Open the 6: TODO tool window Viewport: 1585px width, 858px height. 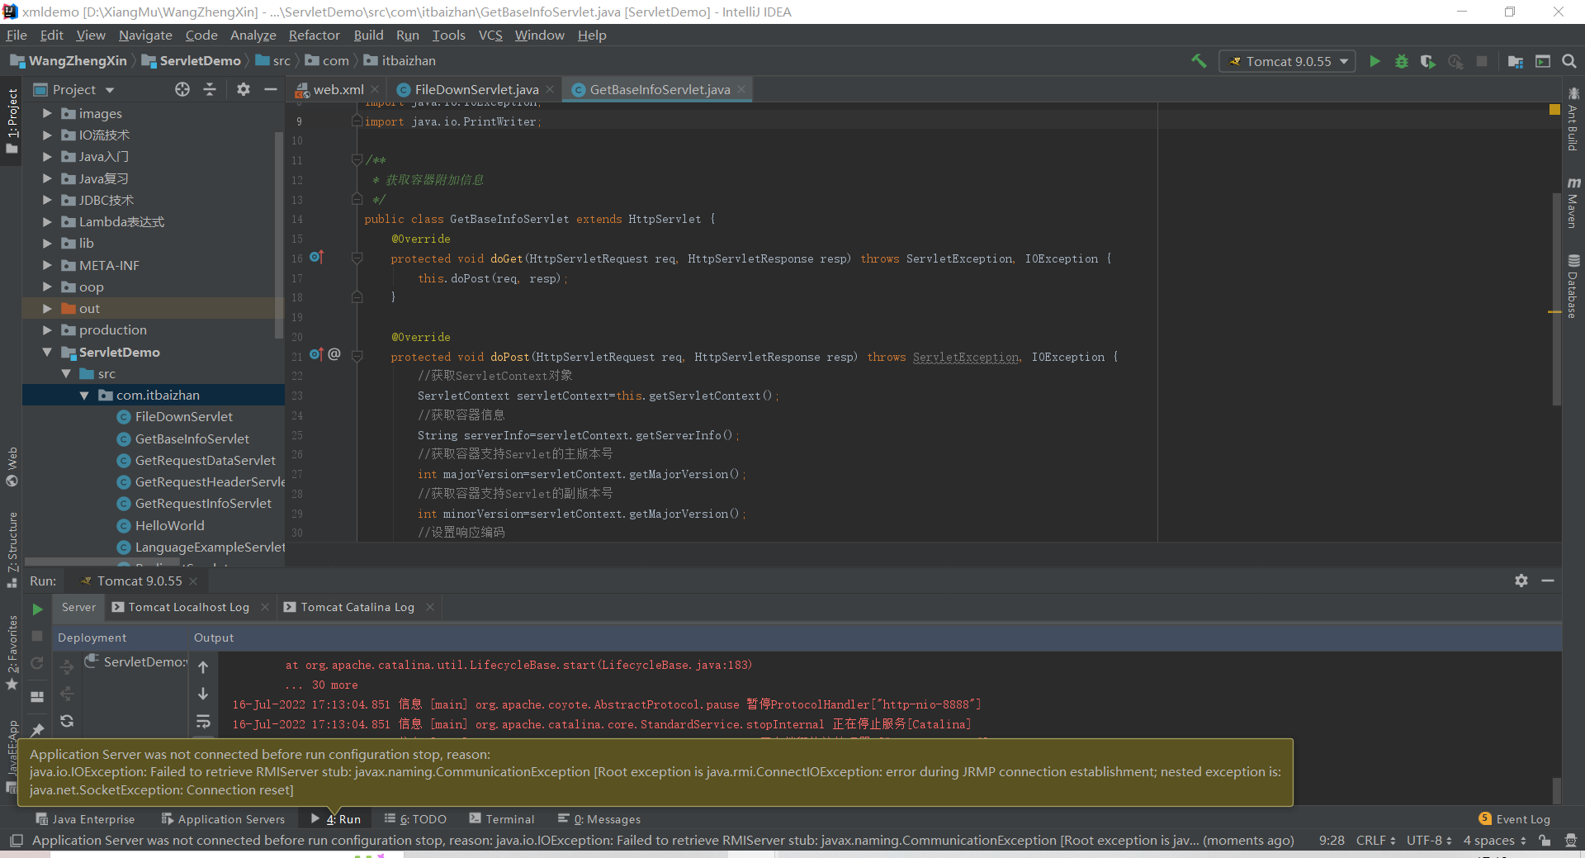click(x=415, y=819)
